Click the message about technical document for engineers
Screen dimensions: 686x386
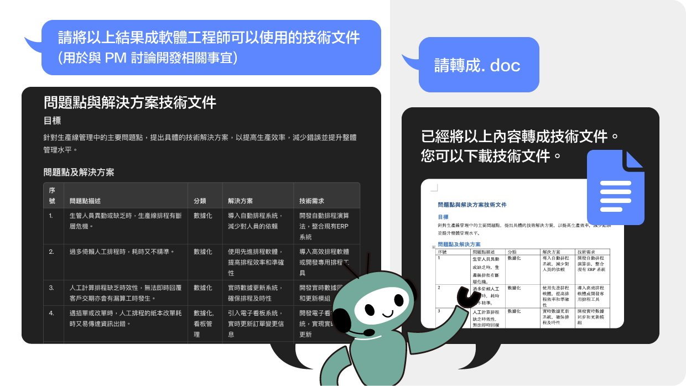pyautogui.click(x=211, y=47)
